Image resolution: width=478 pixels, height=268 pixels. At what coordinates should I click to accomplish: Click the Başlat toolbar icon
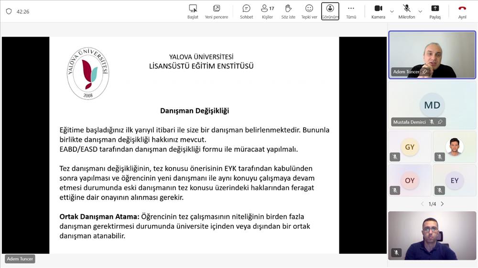pyautogui.click(x=193, y=11)
